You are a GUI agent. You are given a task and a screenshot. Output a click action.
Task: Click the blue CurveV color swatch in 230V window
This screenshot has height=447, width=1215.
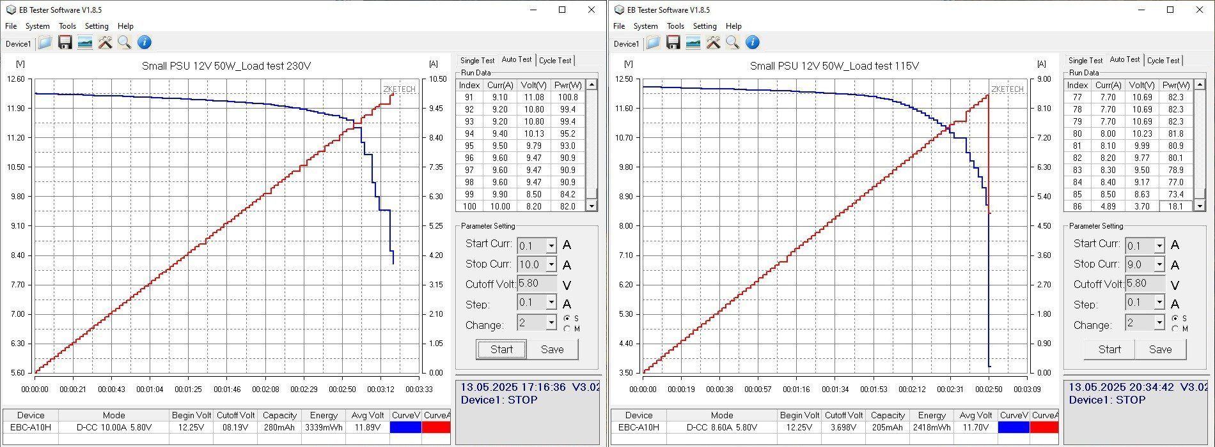click(405, 427)
